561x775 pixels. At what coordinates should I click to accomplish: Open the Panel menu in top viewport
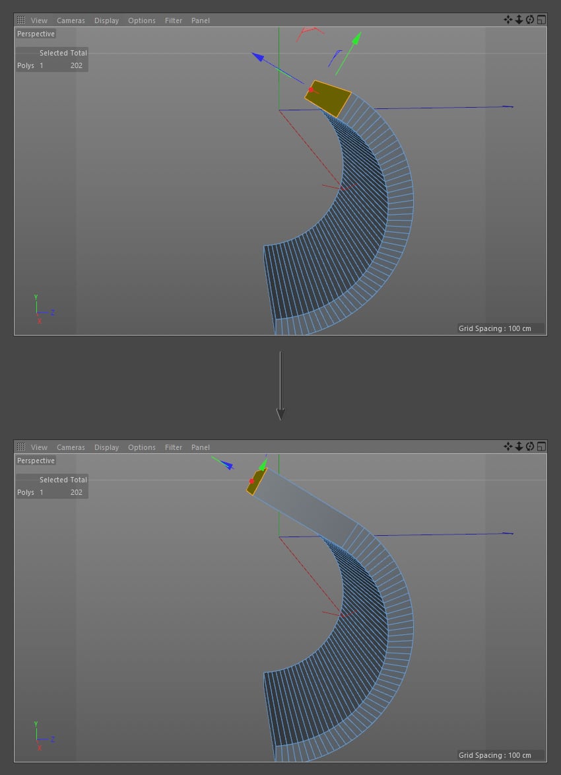tap(201, 20)
